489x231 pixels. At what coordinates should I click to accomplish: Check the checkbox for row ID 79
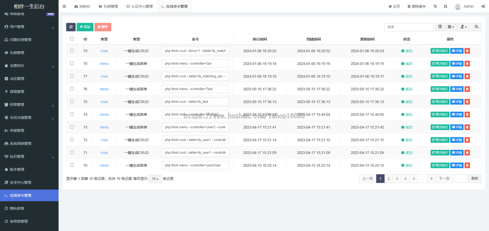pyautogui.click(x=72, y=50)
